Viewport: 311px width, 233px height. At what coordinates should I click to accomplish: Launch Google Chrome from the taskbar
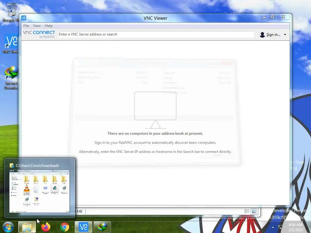click(65, 227)
